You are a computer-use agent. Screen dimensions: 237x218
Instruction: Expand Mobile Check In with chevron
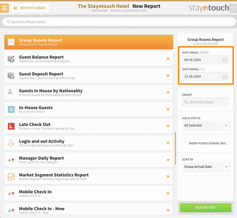tap(168, 193)
